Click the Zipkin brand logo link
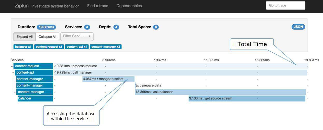323x130 pixels. click(x=22, y=6)
